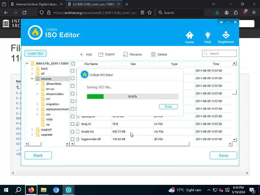Image resolution: width=260 pixels, height=195 pixels.
Task: Click the Firefox taskbar icon
Action: tap(31, 190)
